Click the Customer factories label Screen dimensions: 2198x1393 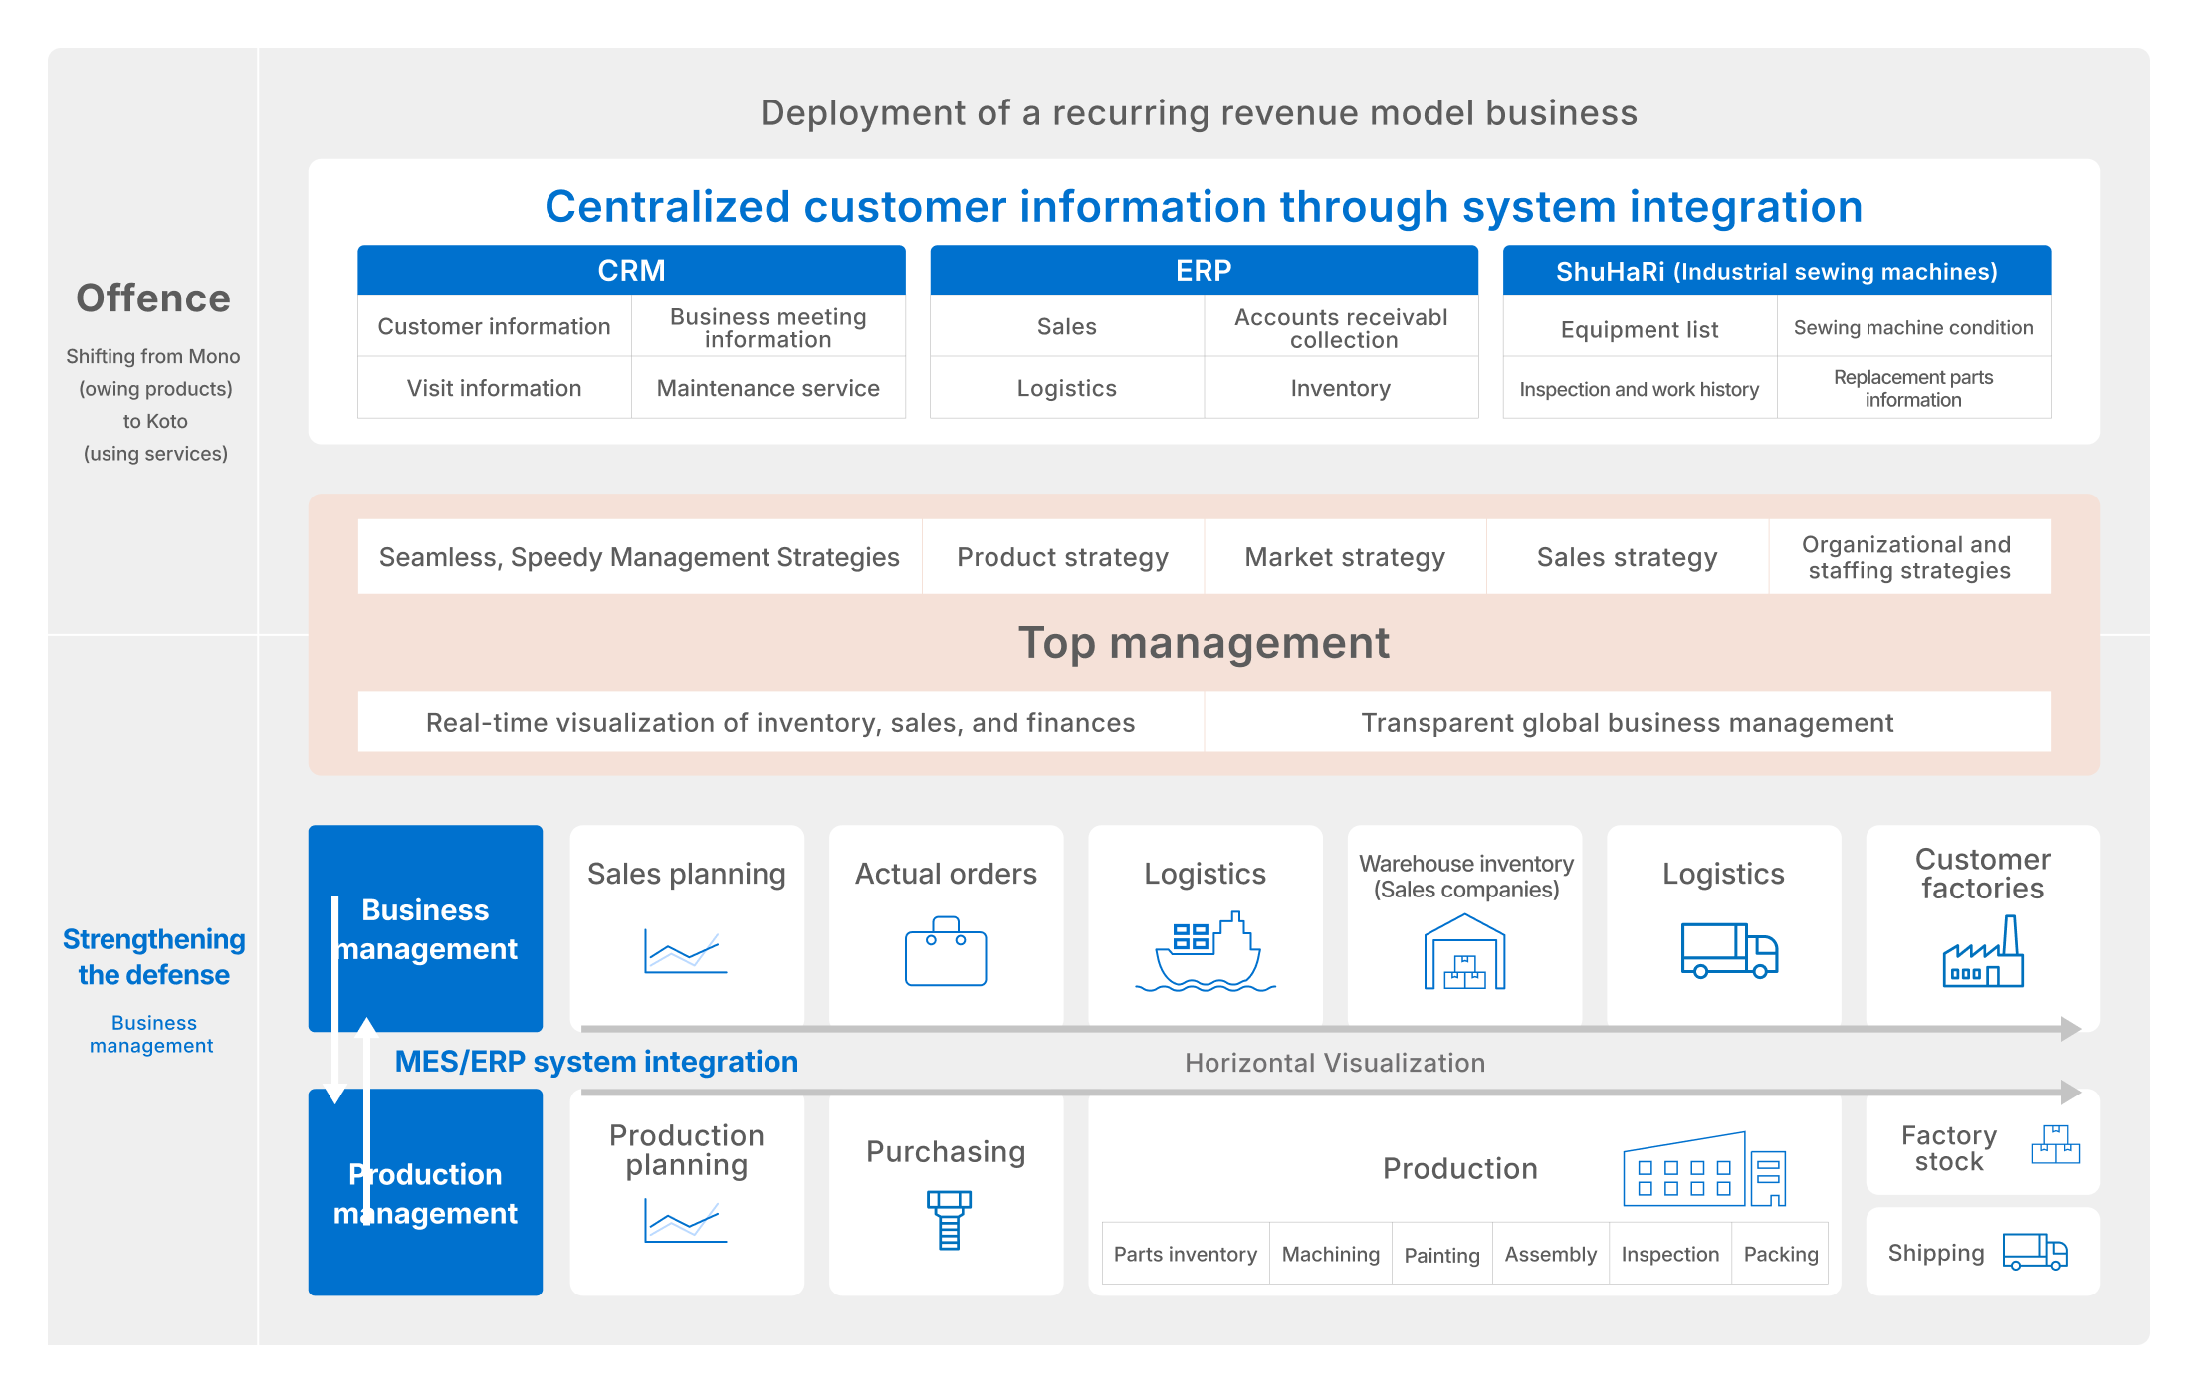click(x=1983, y=873)
